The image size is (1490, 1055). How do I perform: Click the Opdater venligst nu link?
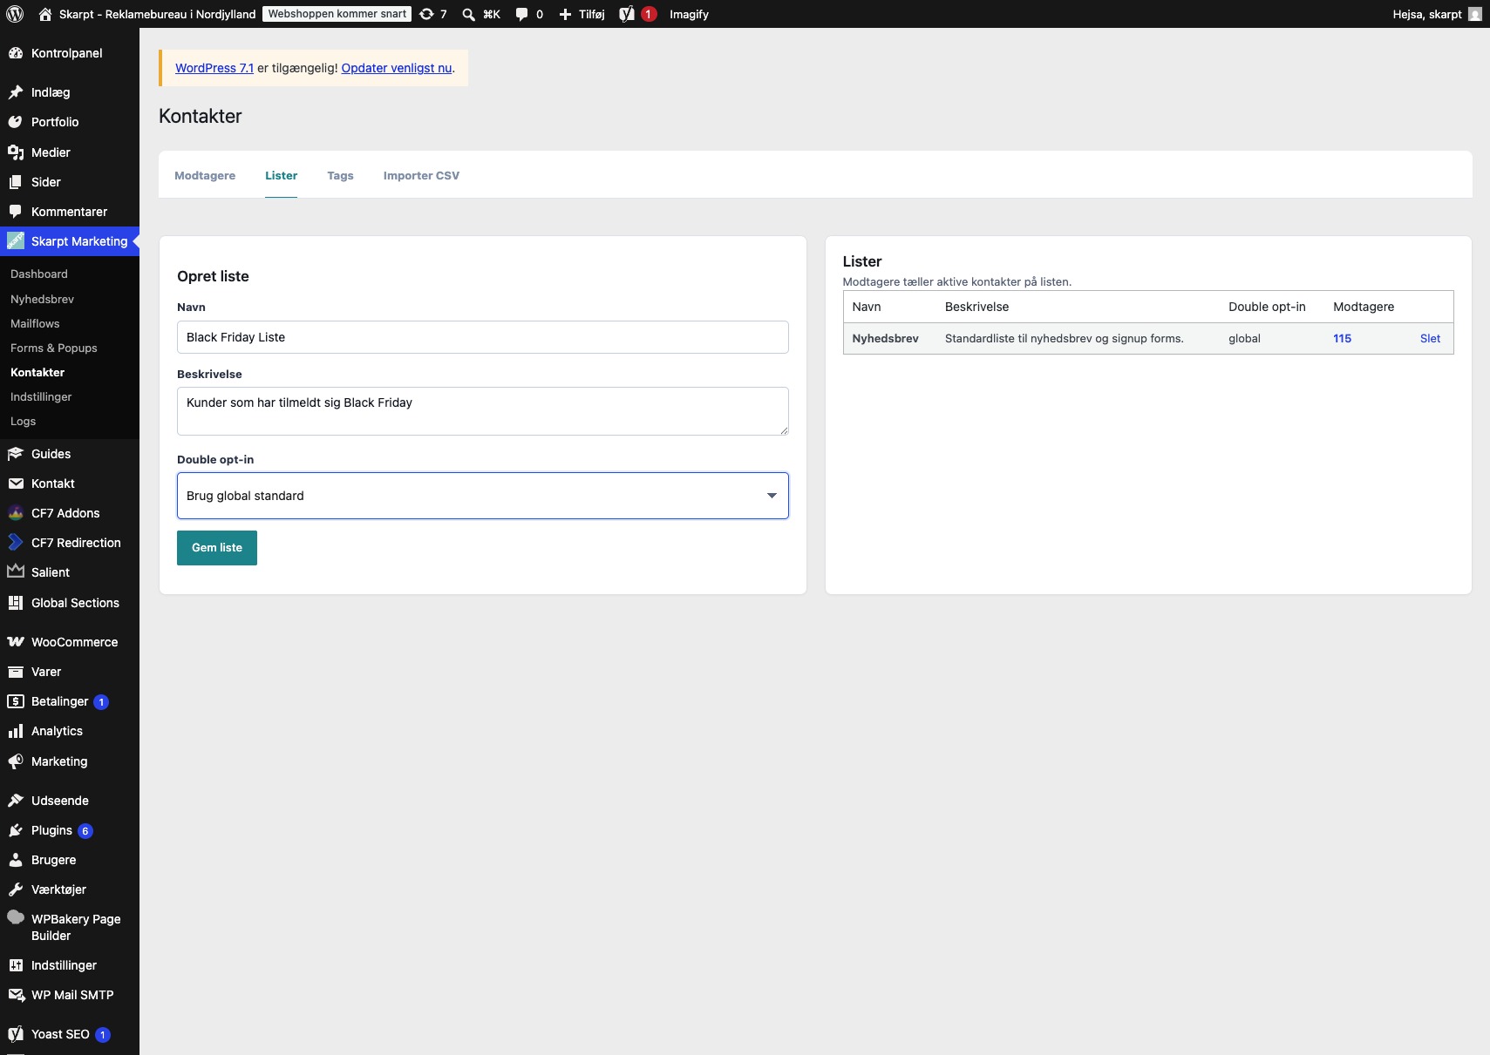point(397,68)
